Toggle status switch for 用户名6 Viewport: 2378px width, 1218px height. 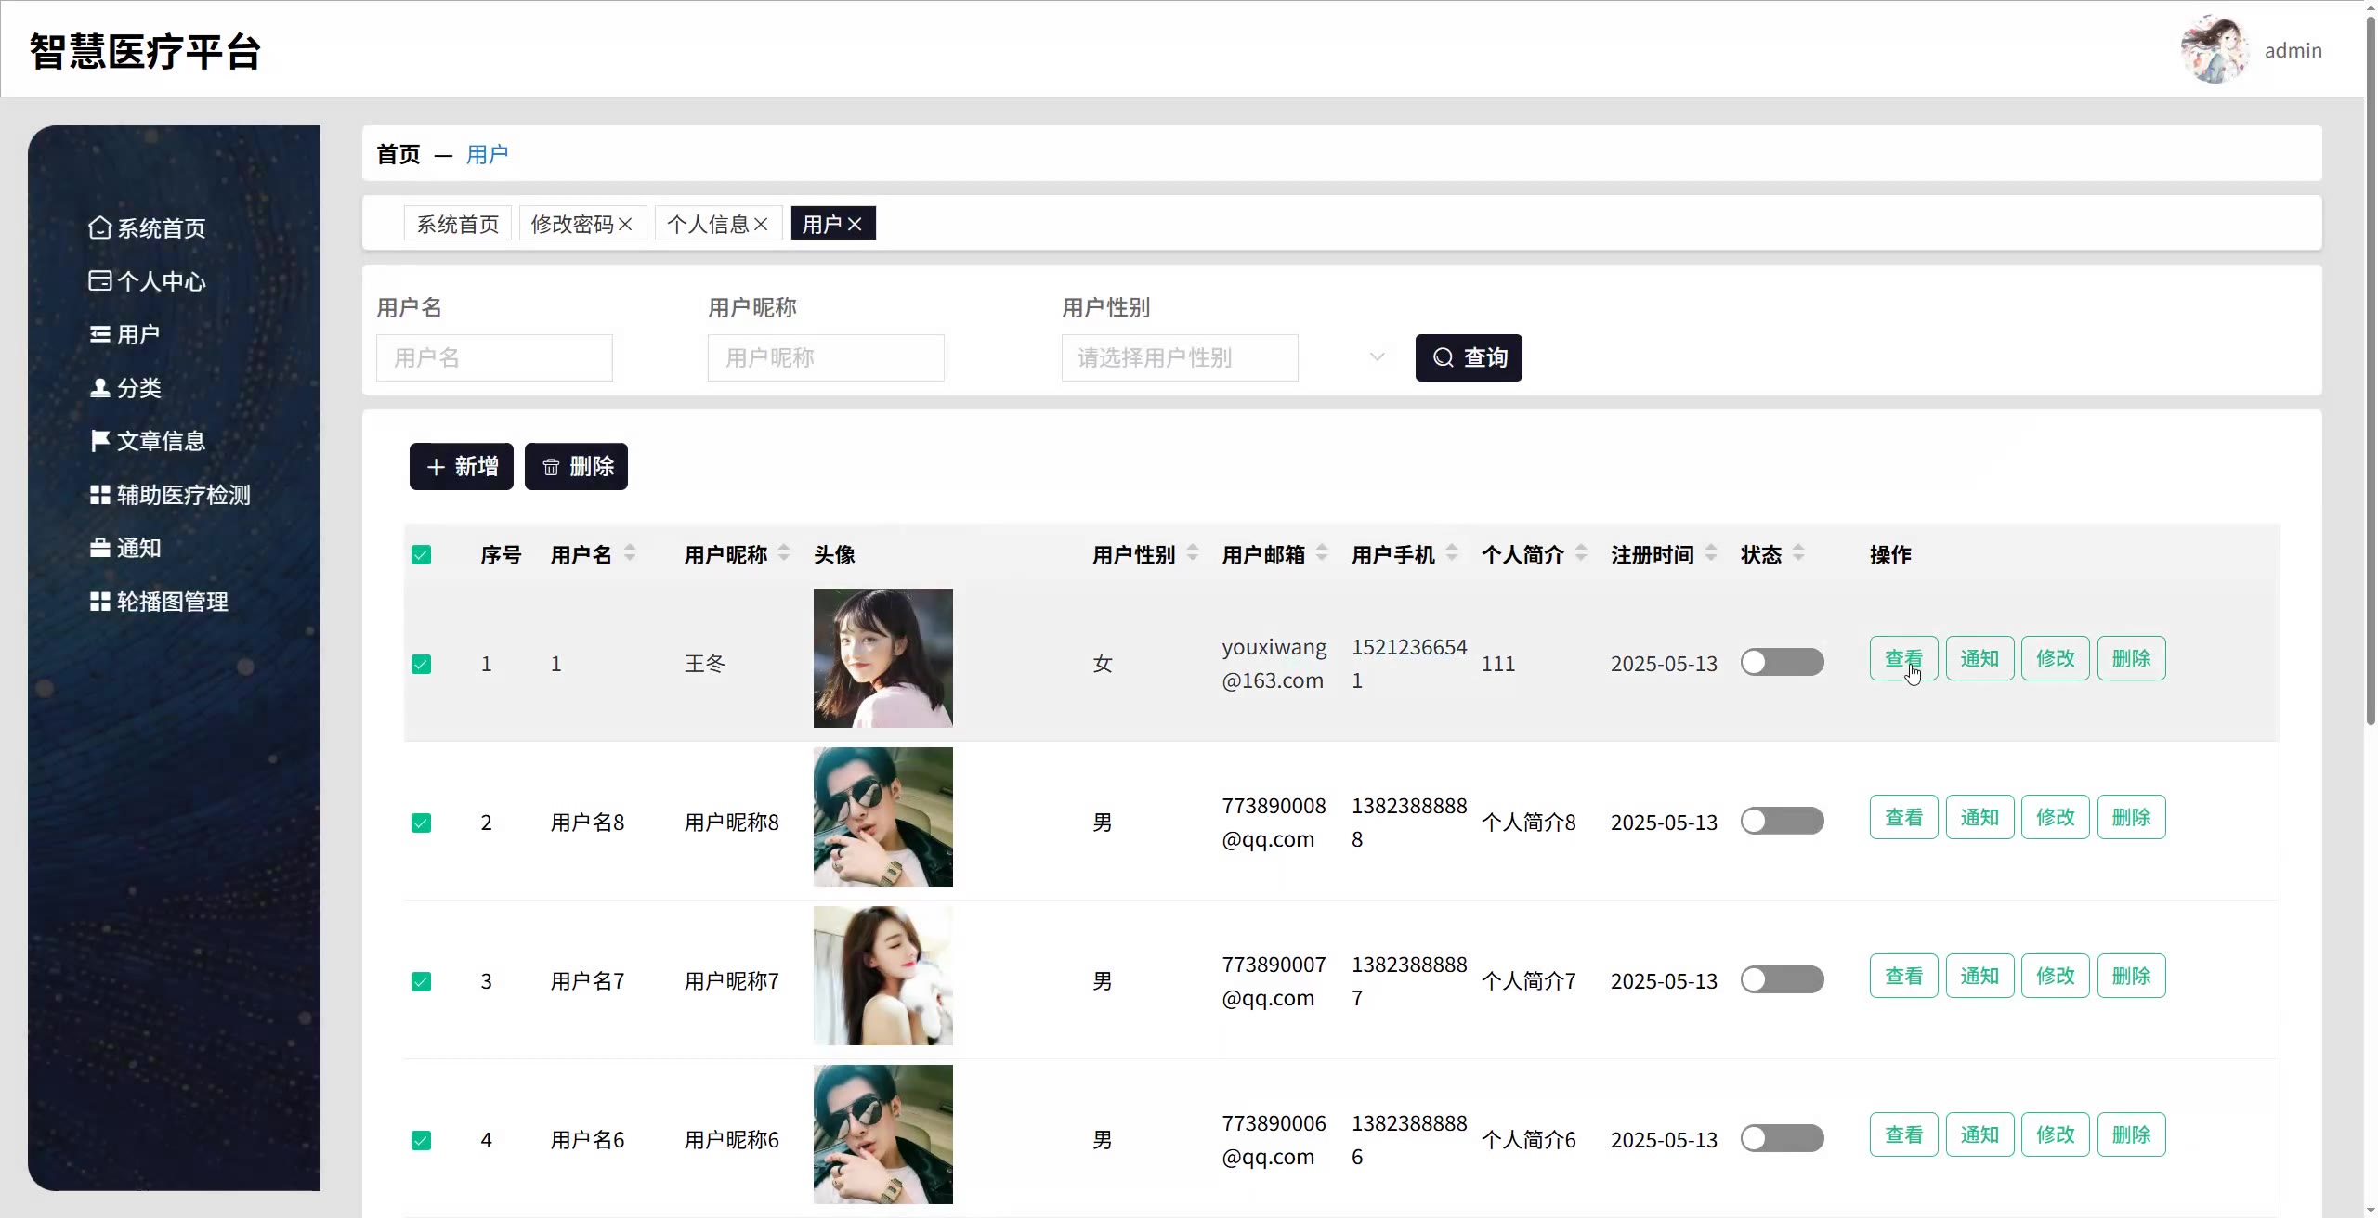[x=1781, y=1138]
